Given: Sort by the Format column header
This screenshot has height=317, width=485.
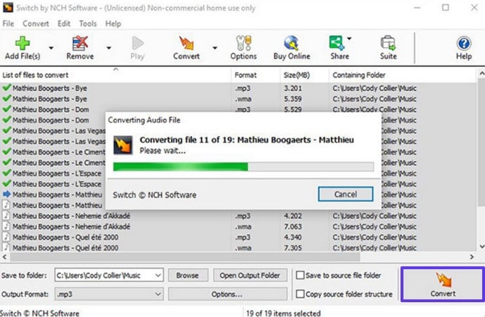Looking at the screenshot, I should point(256,75).
